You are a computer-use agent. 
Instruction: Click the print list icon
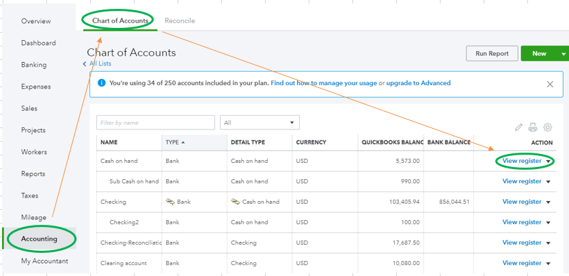pyautogui.click(x=533, y=127)
